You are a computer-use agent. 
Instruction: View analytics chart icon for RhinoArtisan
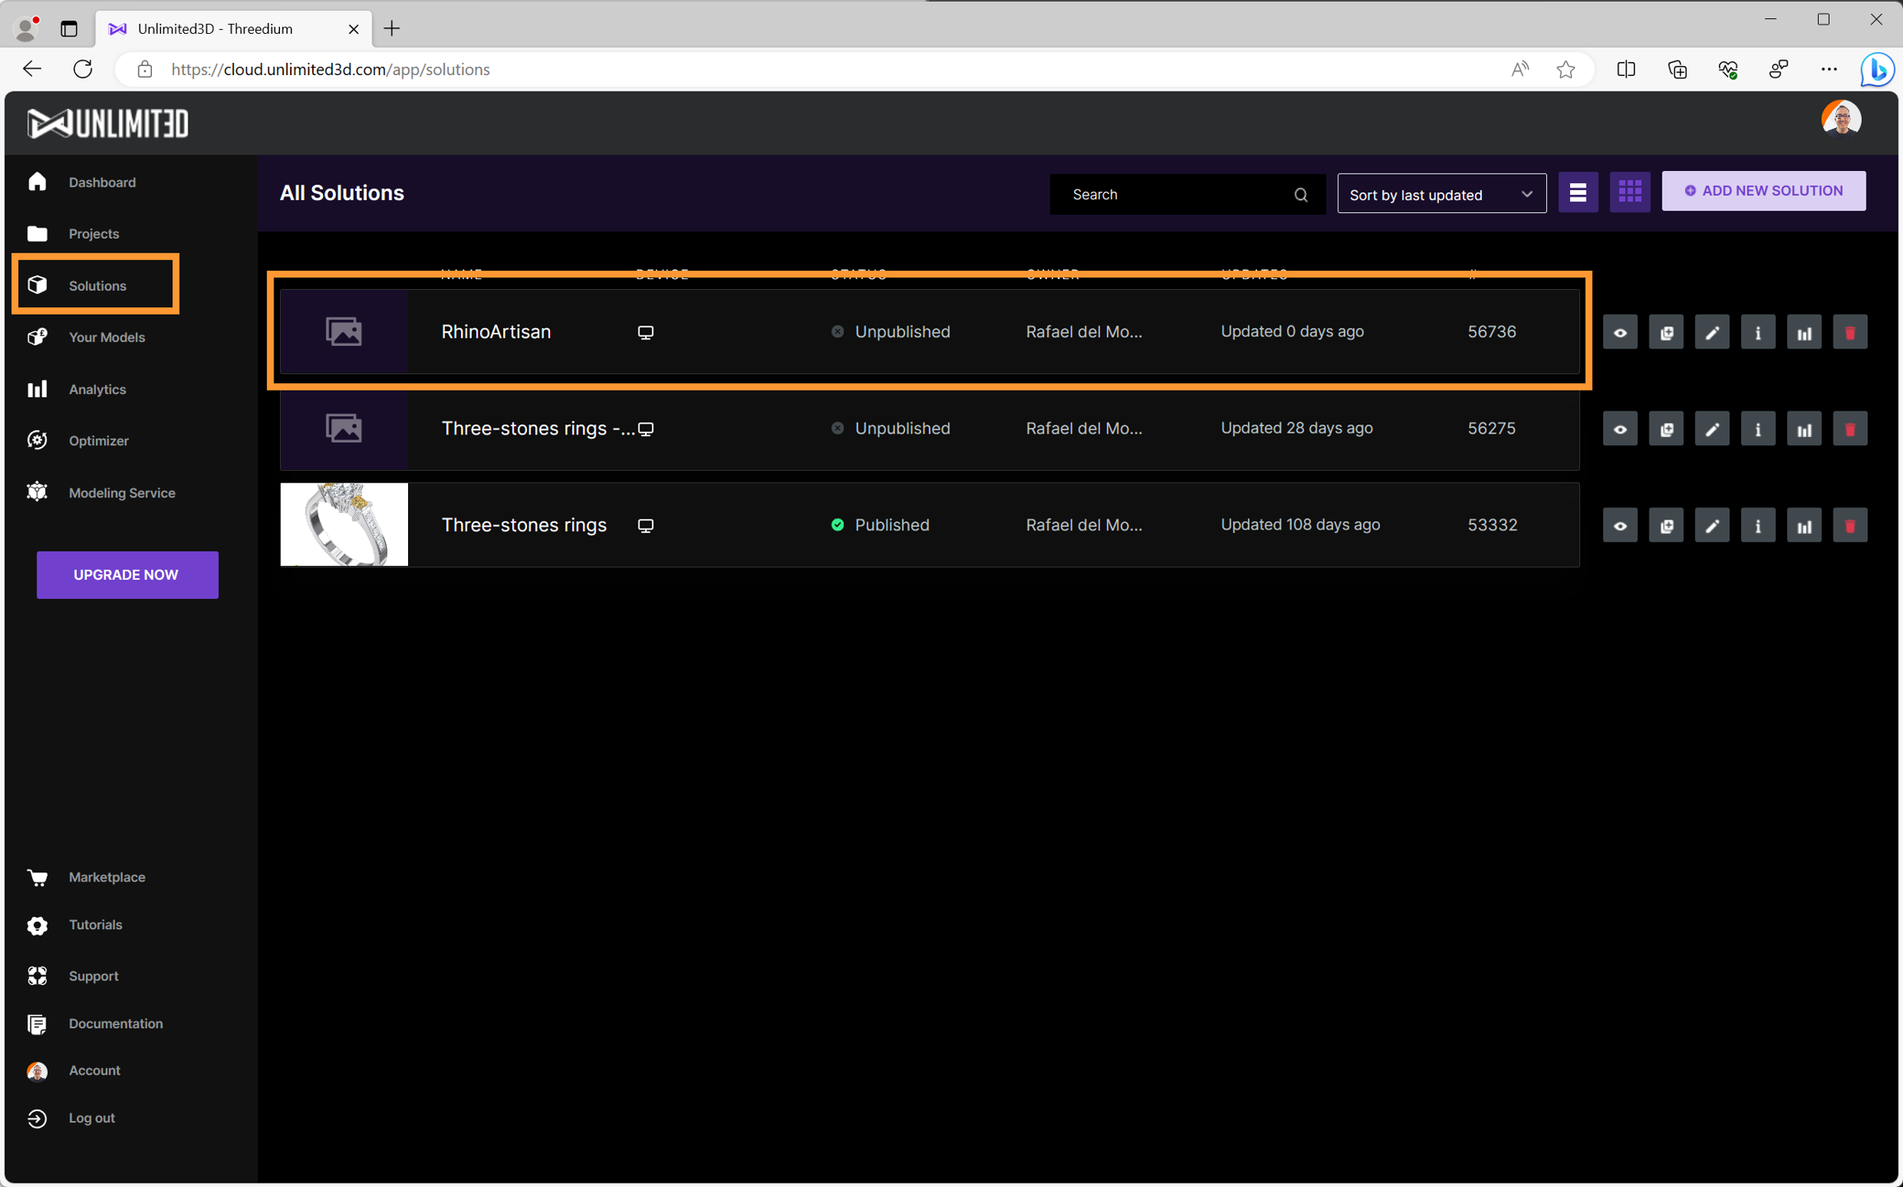1804,333
